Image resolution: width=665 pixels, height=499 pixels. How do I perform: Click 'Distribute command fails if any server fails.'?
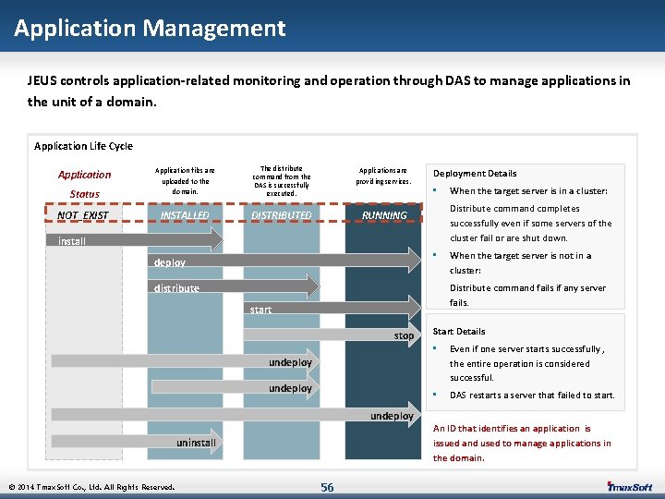point(527,296)
